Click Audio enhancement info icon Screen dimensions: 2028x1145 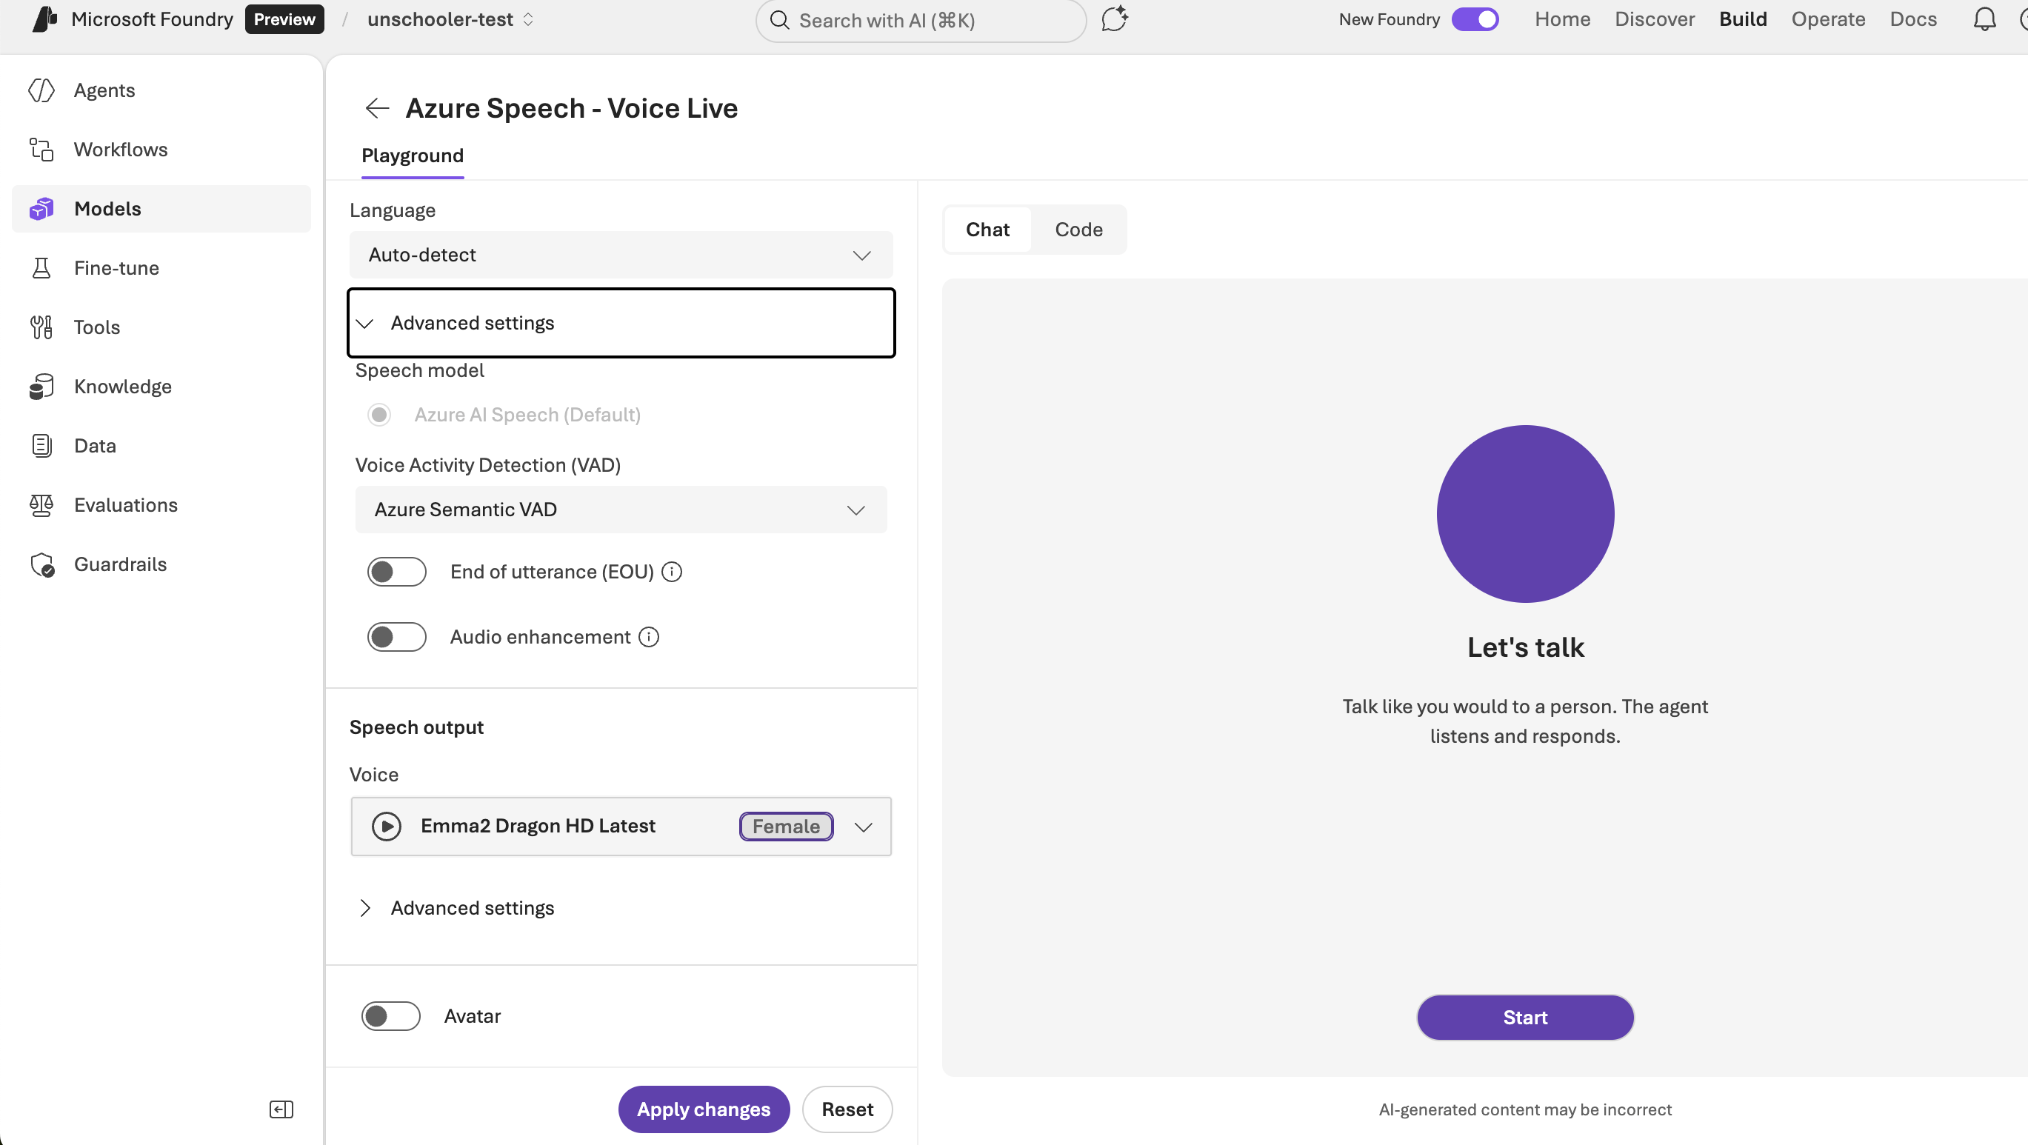(649, 637)
